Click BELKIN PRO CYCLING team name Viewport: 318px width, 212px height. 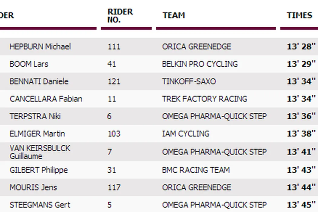tap(200, 64)
